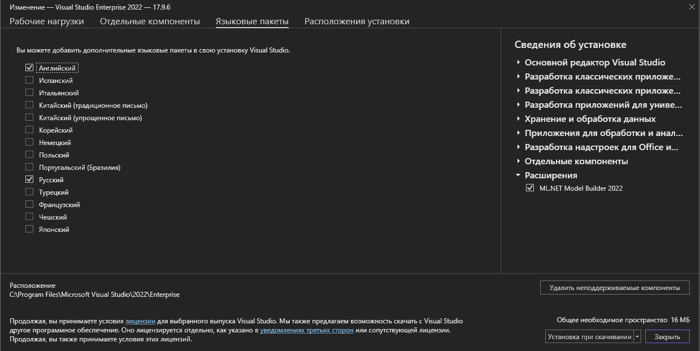Toggle the Русский language pack checkbox
The image size is (700, 351).
coord(29,180)
